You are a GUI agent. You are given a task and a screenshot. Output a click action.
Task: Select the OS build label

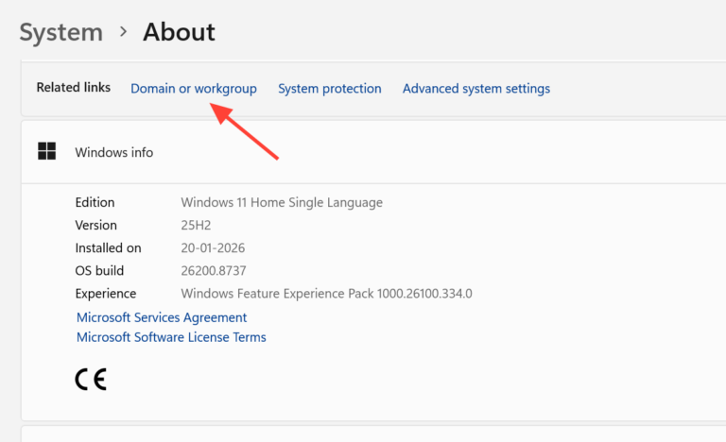(99, 271)
